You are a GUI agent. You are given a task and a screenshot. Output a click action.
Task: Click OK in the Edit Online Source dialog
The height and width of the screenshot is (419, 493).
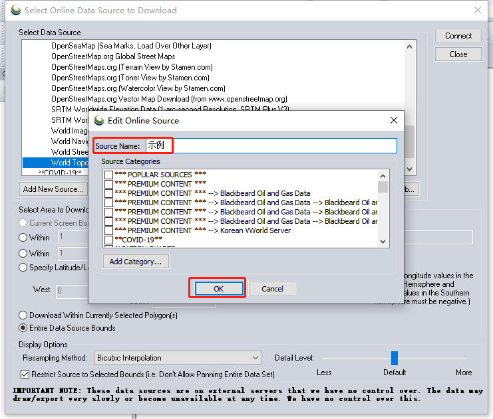click(218, 288)
